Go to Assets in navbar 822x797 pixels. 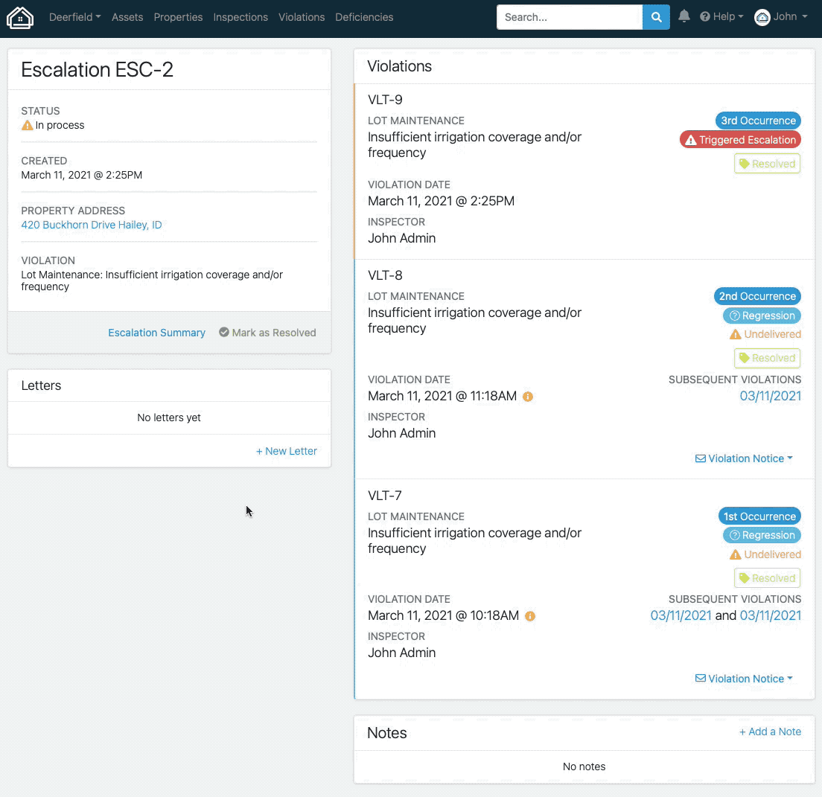[x=127, y=17]
